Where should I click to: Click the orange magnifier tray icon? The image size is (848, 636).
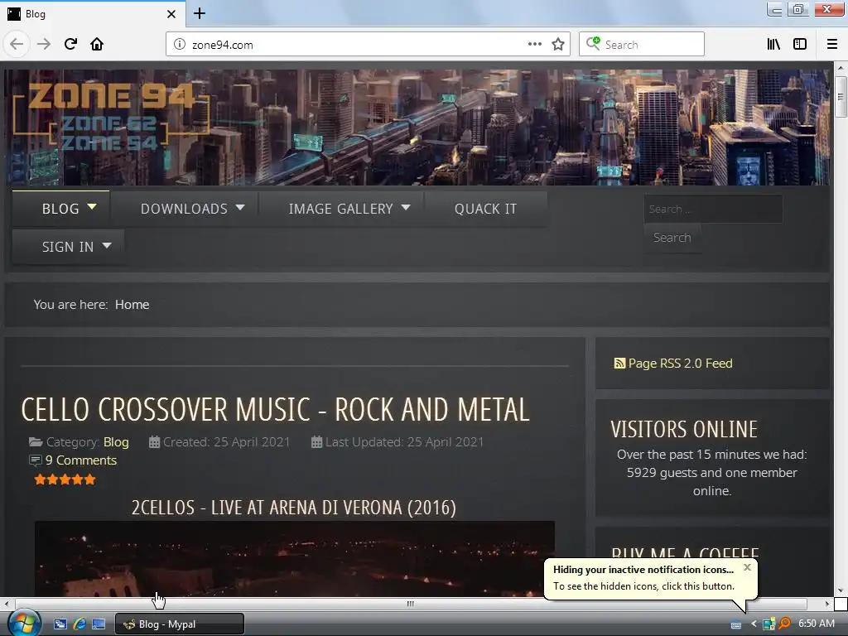pyautogui.click(x=783, y=624)
